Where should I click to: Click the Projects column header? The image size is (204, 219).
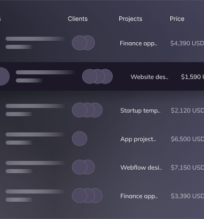(x=131, y=19)
